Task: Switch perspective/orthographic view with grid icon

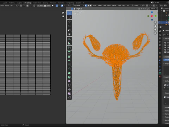Action: pos(155,33)
